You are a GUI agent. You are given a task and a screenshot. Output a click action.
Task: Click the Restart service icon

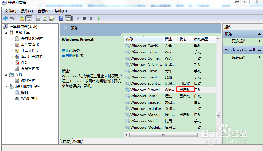point(98,18)
